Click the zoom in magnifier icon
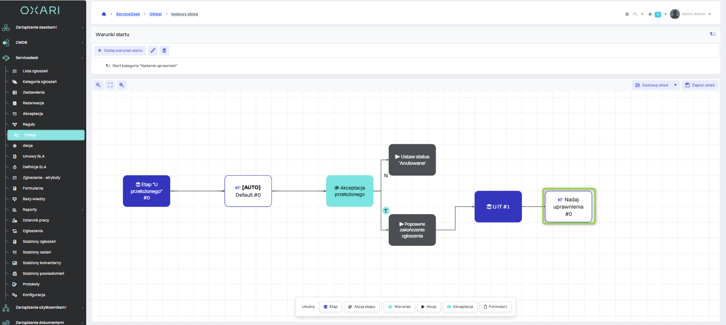 pos(122,85)
